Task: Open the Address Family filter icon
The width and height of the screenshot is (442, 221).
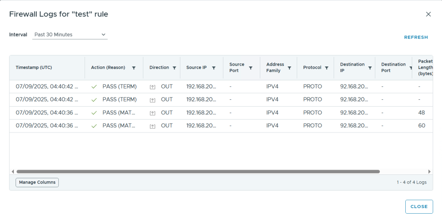Action: pos(289,68)
